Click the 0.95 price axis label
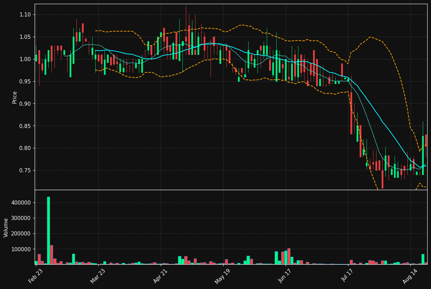The image size is (431, 289). (x=25, y=82)
